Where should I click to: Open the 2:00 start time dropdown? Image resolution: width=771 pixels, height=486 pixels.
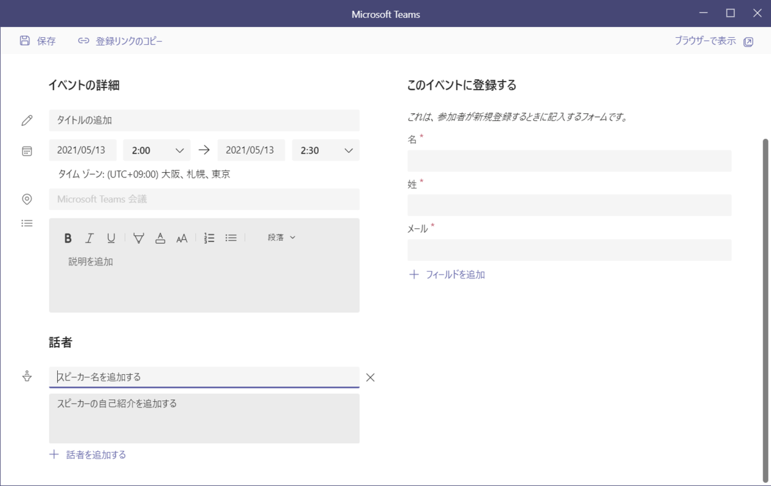[157, 150]
